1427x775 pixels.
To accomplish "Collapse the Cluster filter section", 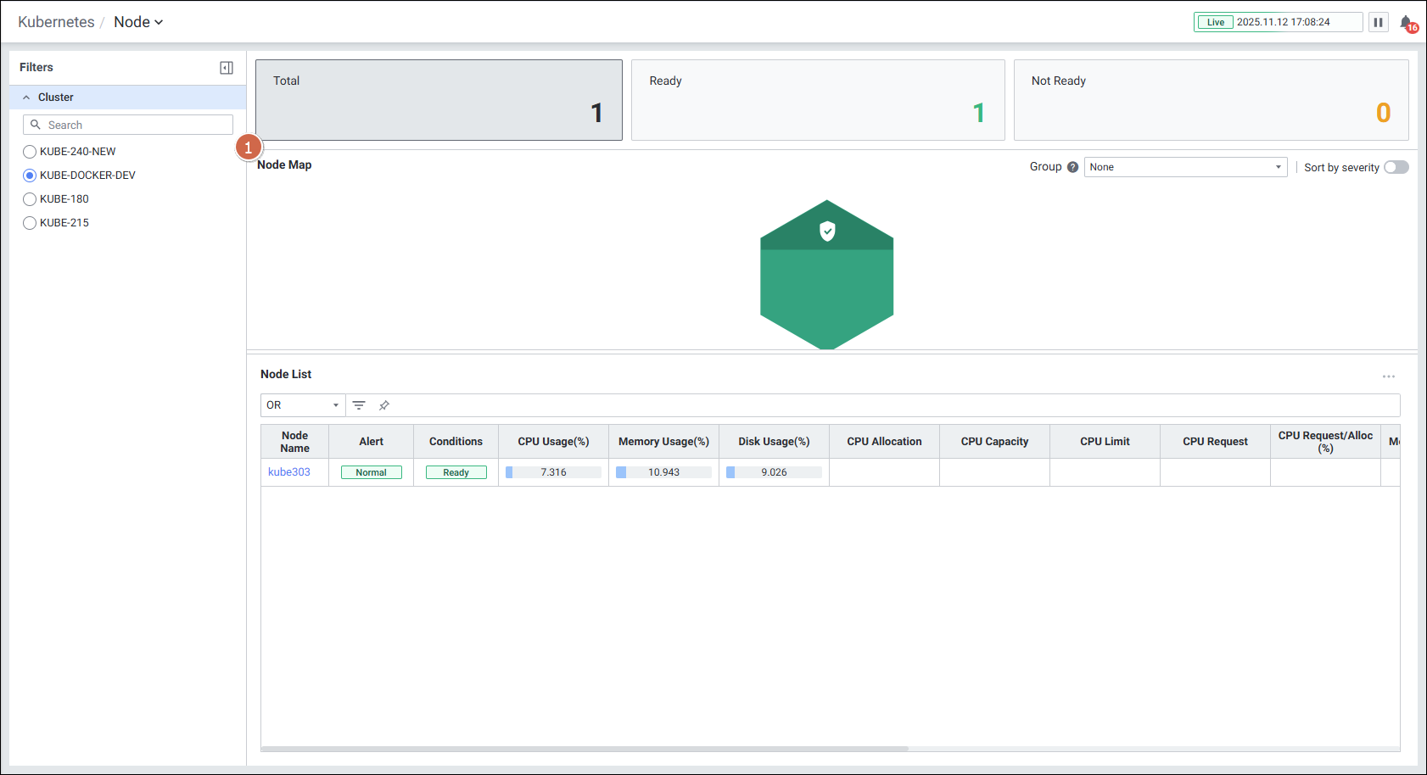I will click(x=26, y=98).
